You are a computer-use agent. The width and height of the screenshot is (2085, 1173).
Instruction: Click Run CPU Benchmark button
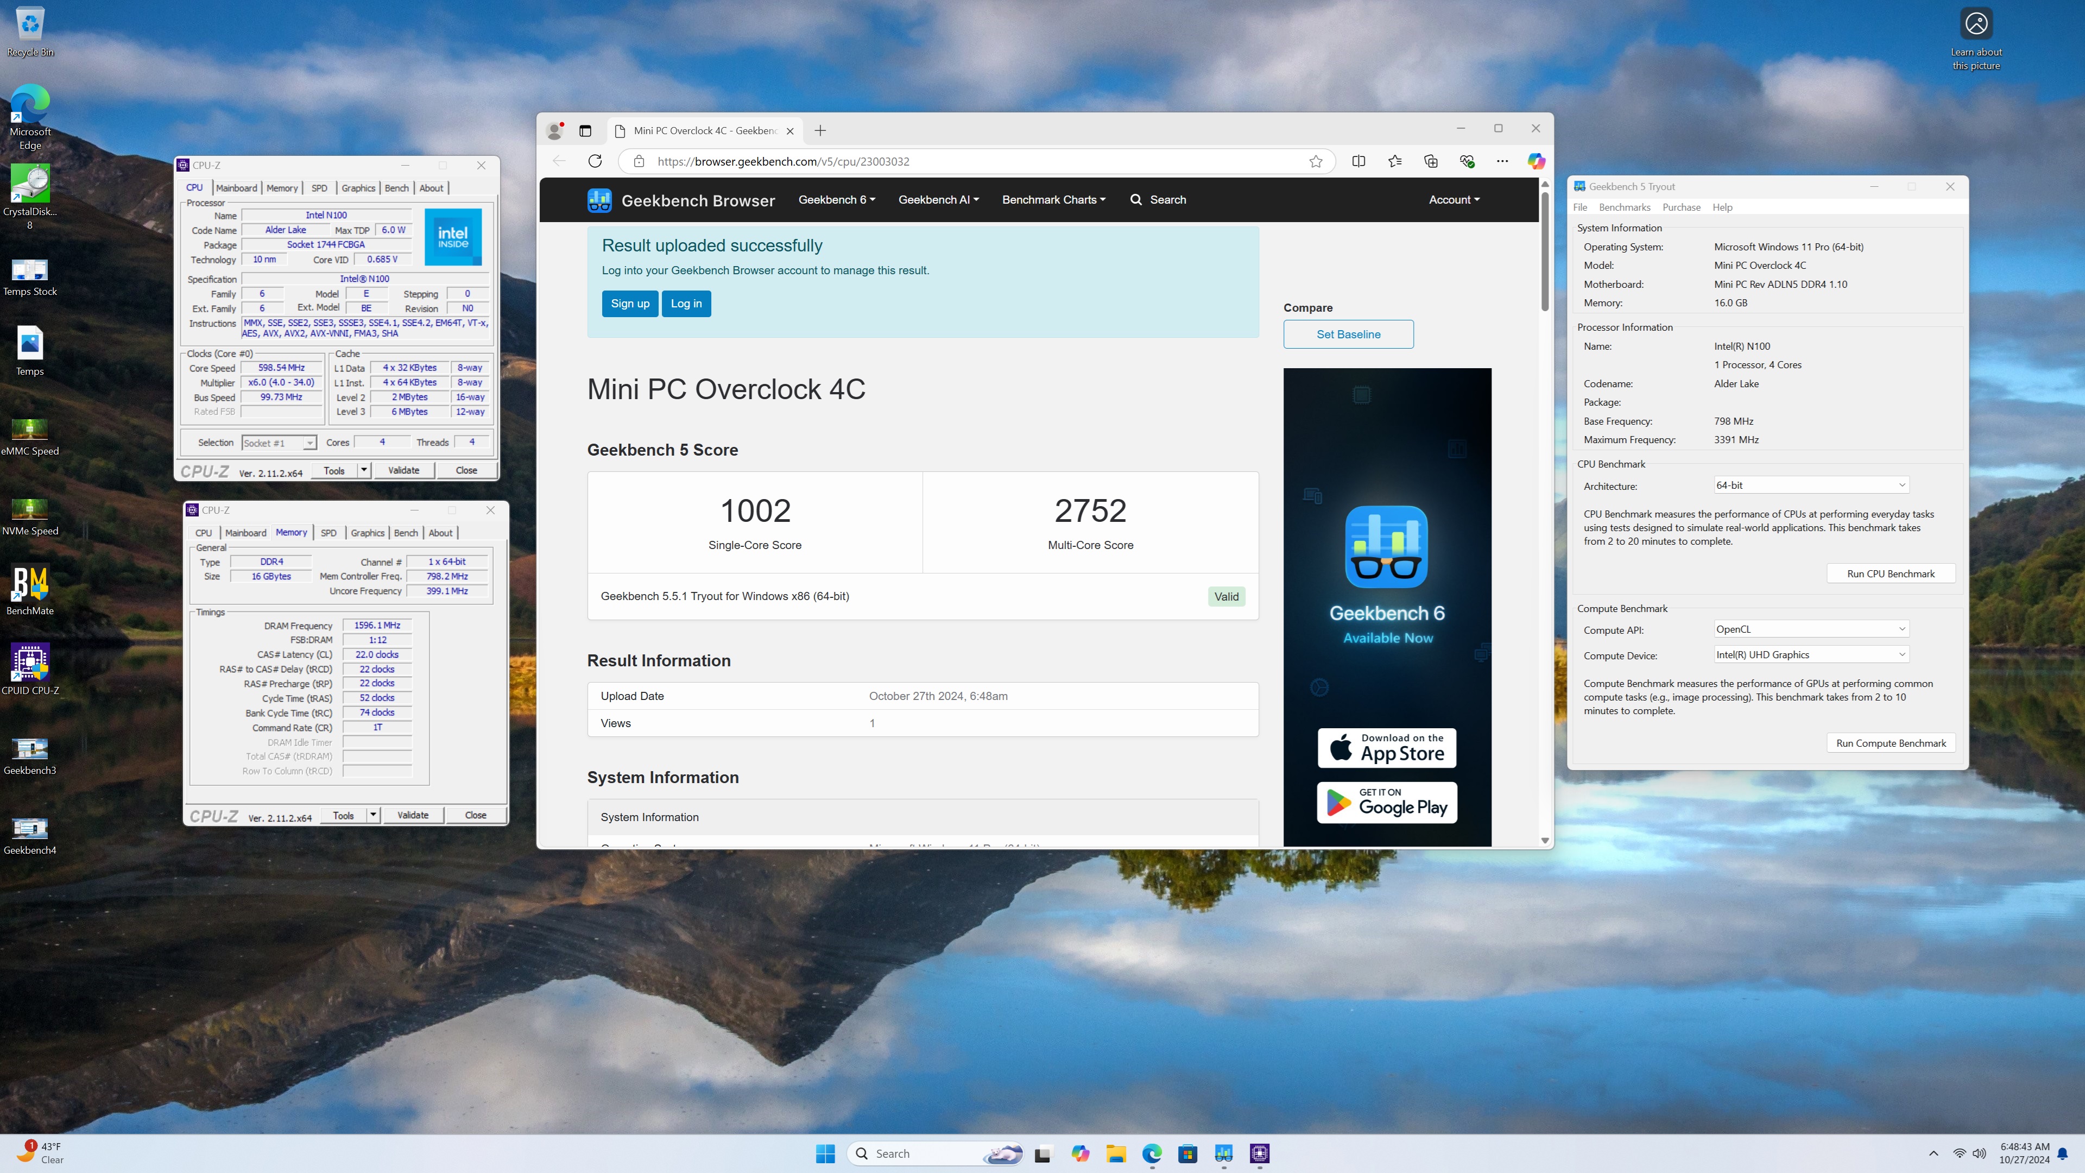tap(1891, 574)
